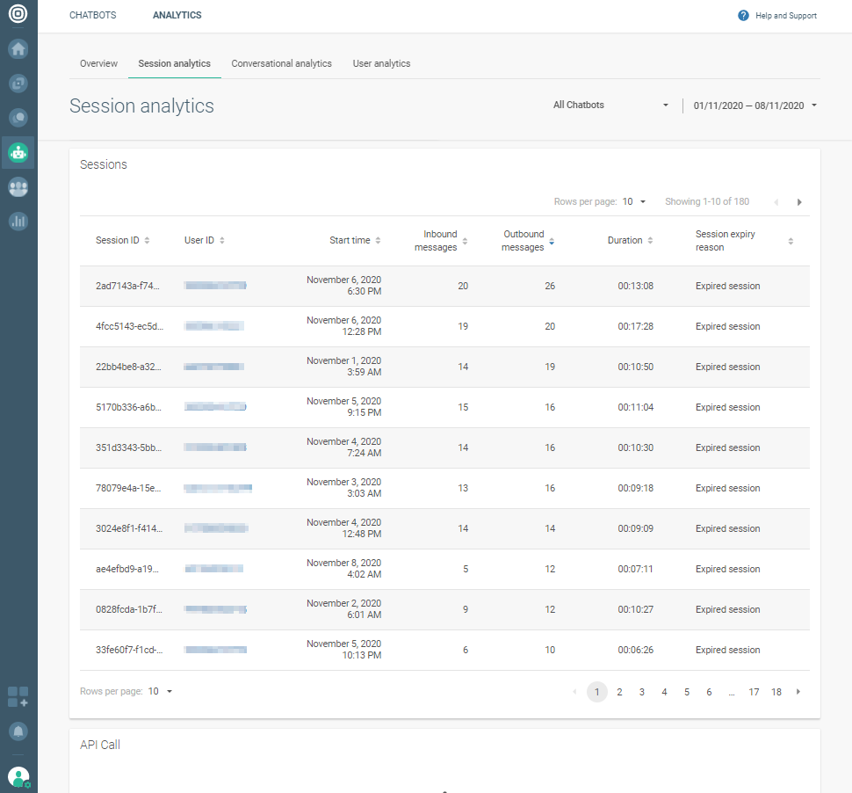Click the Help and Support question icon

tap(744, 16)
